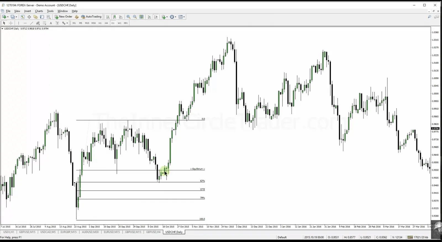Draw a horizontal line on chart
The image size is (442, 242).
tap(25, 23)
